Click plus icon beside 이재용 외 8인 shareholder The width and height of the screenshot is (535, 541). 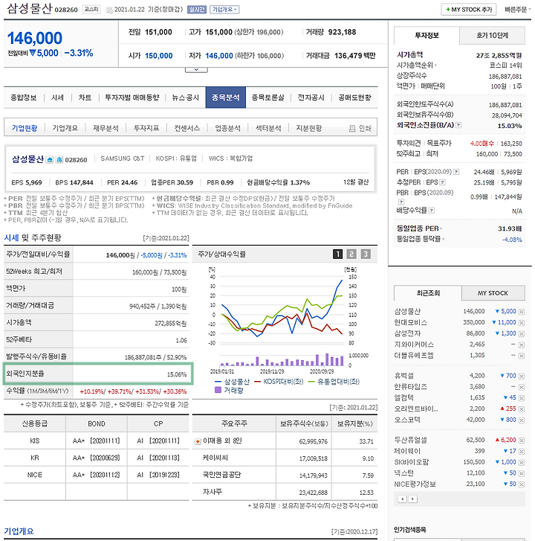[x=198, y=441]
